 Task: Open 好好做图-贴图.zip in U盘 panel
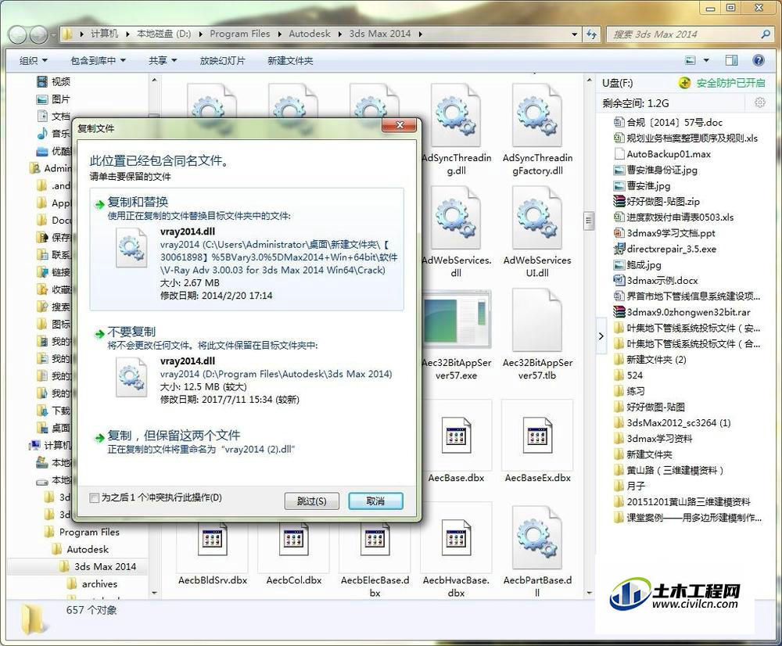657,202
